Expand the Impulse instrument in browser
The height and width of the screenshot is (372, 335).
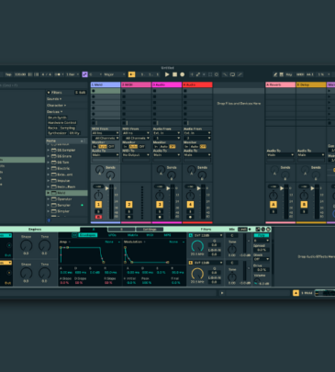48,181
